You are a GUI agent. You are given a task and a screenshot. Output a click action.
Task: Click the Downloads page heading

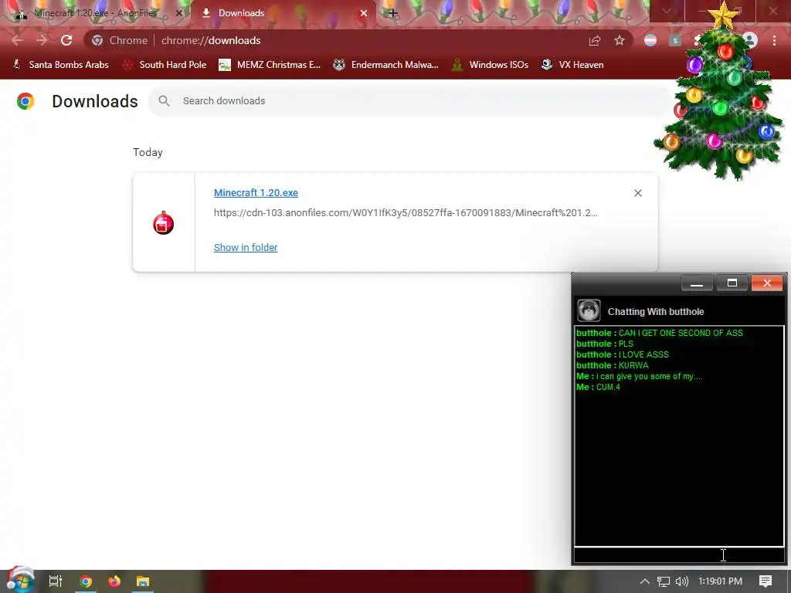point(95,101)
